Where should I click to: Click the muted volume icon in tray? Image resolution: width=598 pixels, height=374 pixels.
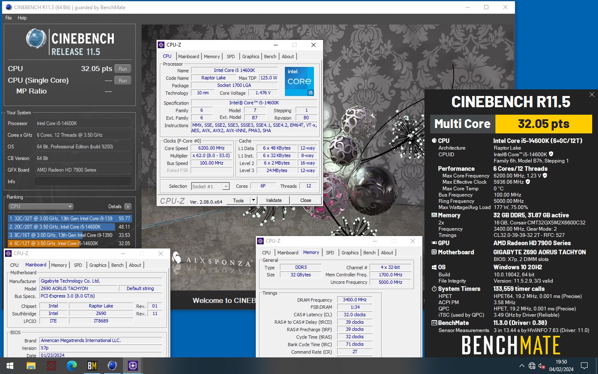[x=542, y=366]
